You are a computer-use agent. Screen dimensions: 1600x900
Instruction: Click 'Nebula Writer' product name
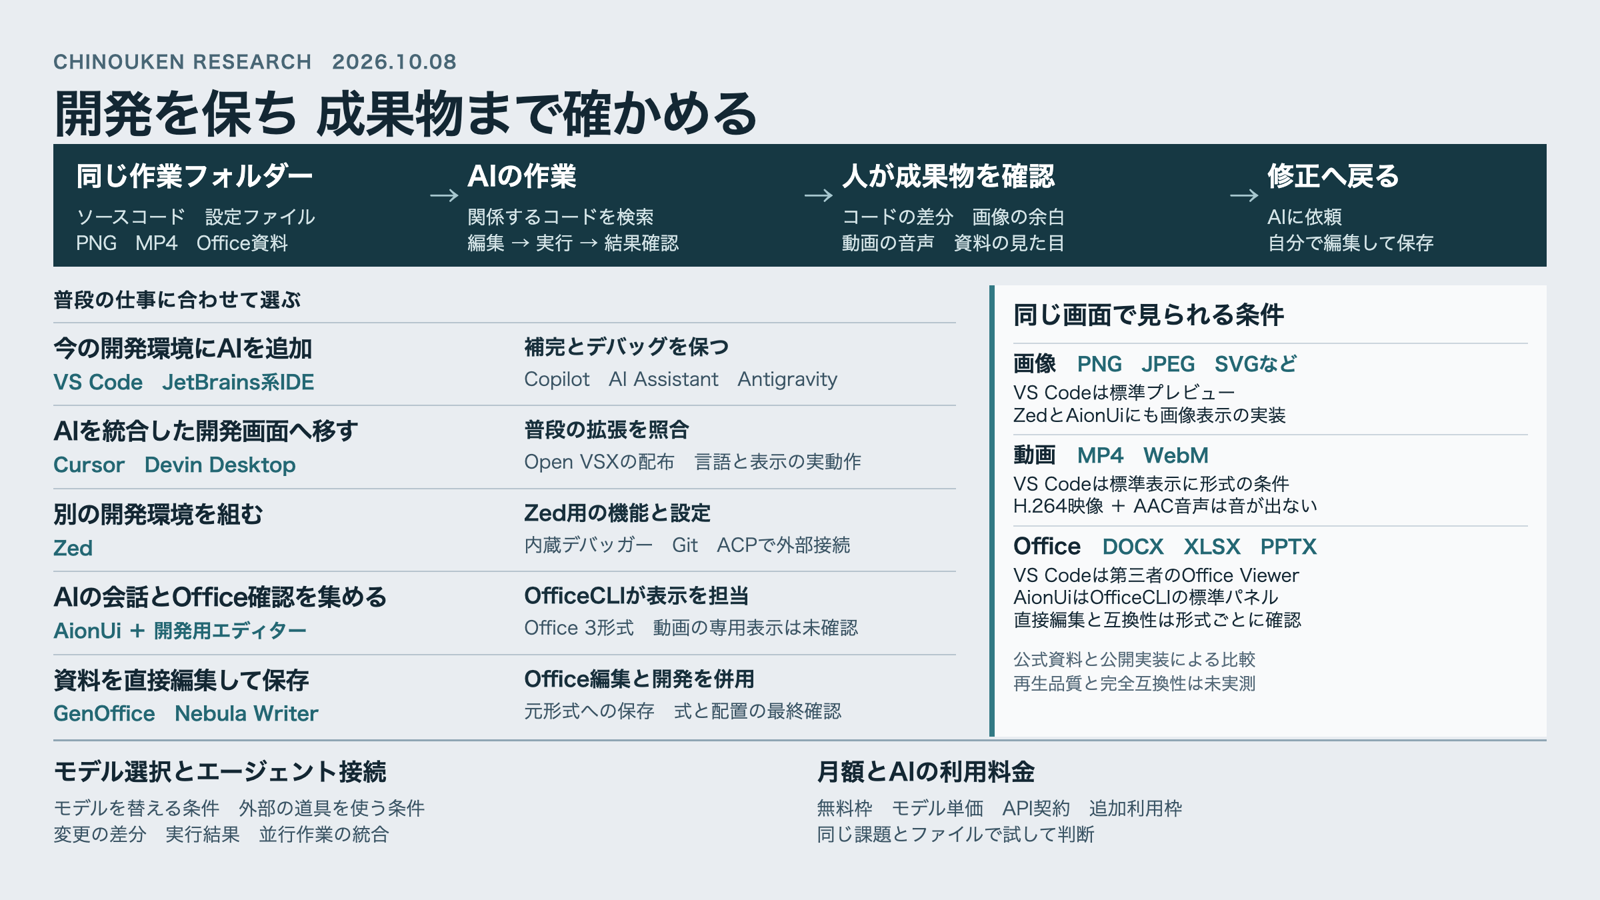247,713
